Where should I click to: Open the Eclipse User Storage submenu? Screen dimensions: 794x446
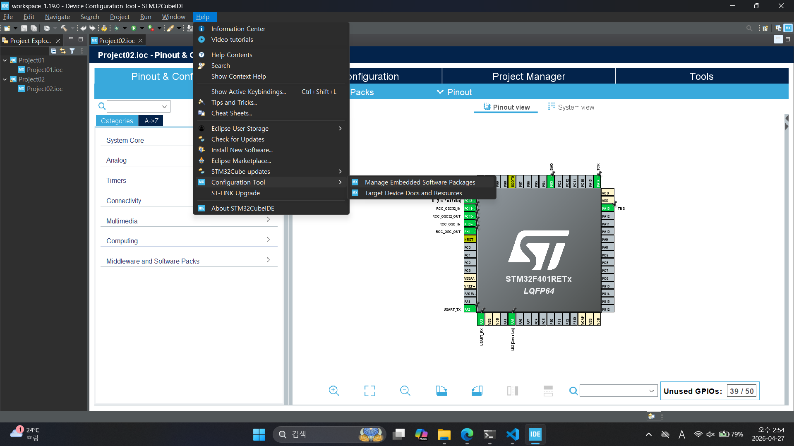(271, 128)
